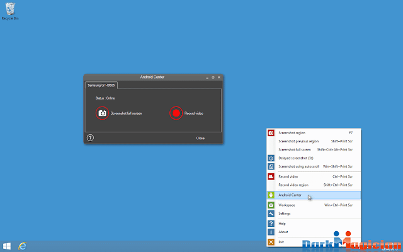Screen dimensions: 403x252
Task: Maximize the Android Center window
Action: coord(213,77)
